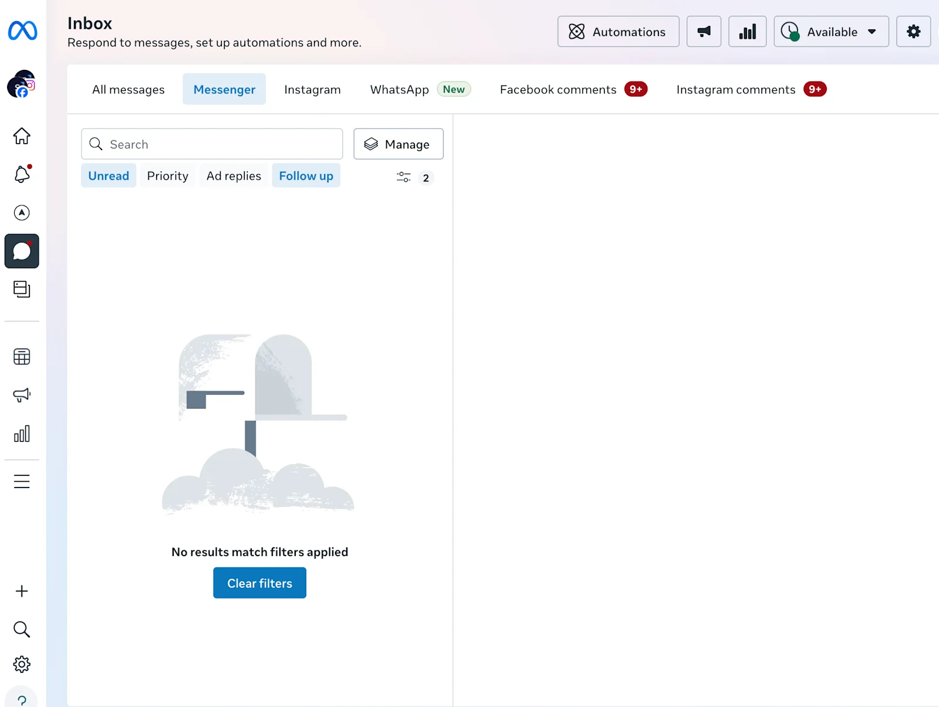Open the Facebook comments tab
Viewport: 939px width, 707px height.
[x=558, y=89]
